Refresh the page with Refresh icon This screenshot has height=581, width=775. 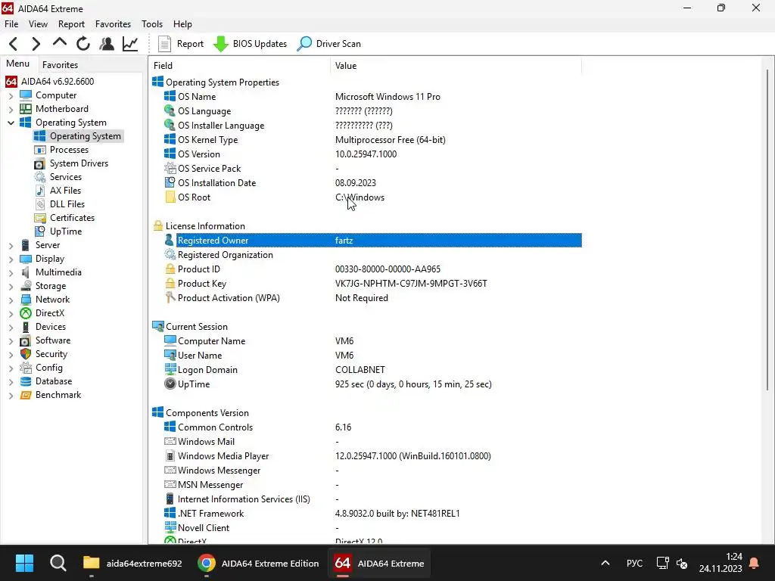pyautogui.click(x=83, y=44)
